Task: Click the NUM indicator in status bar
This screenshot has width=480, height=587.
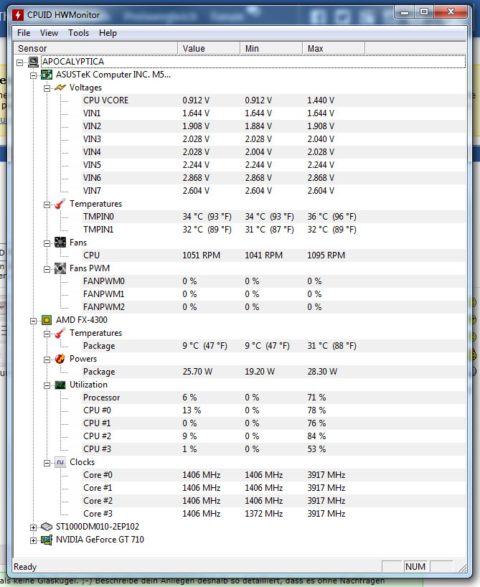Action: coord(415,567)
